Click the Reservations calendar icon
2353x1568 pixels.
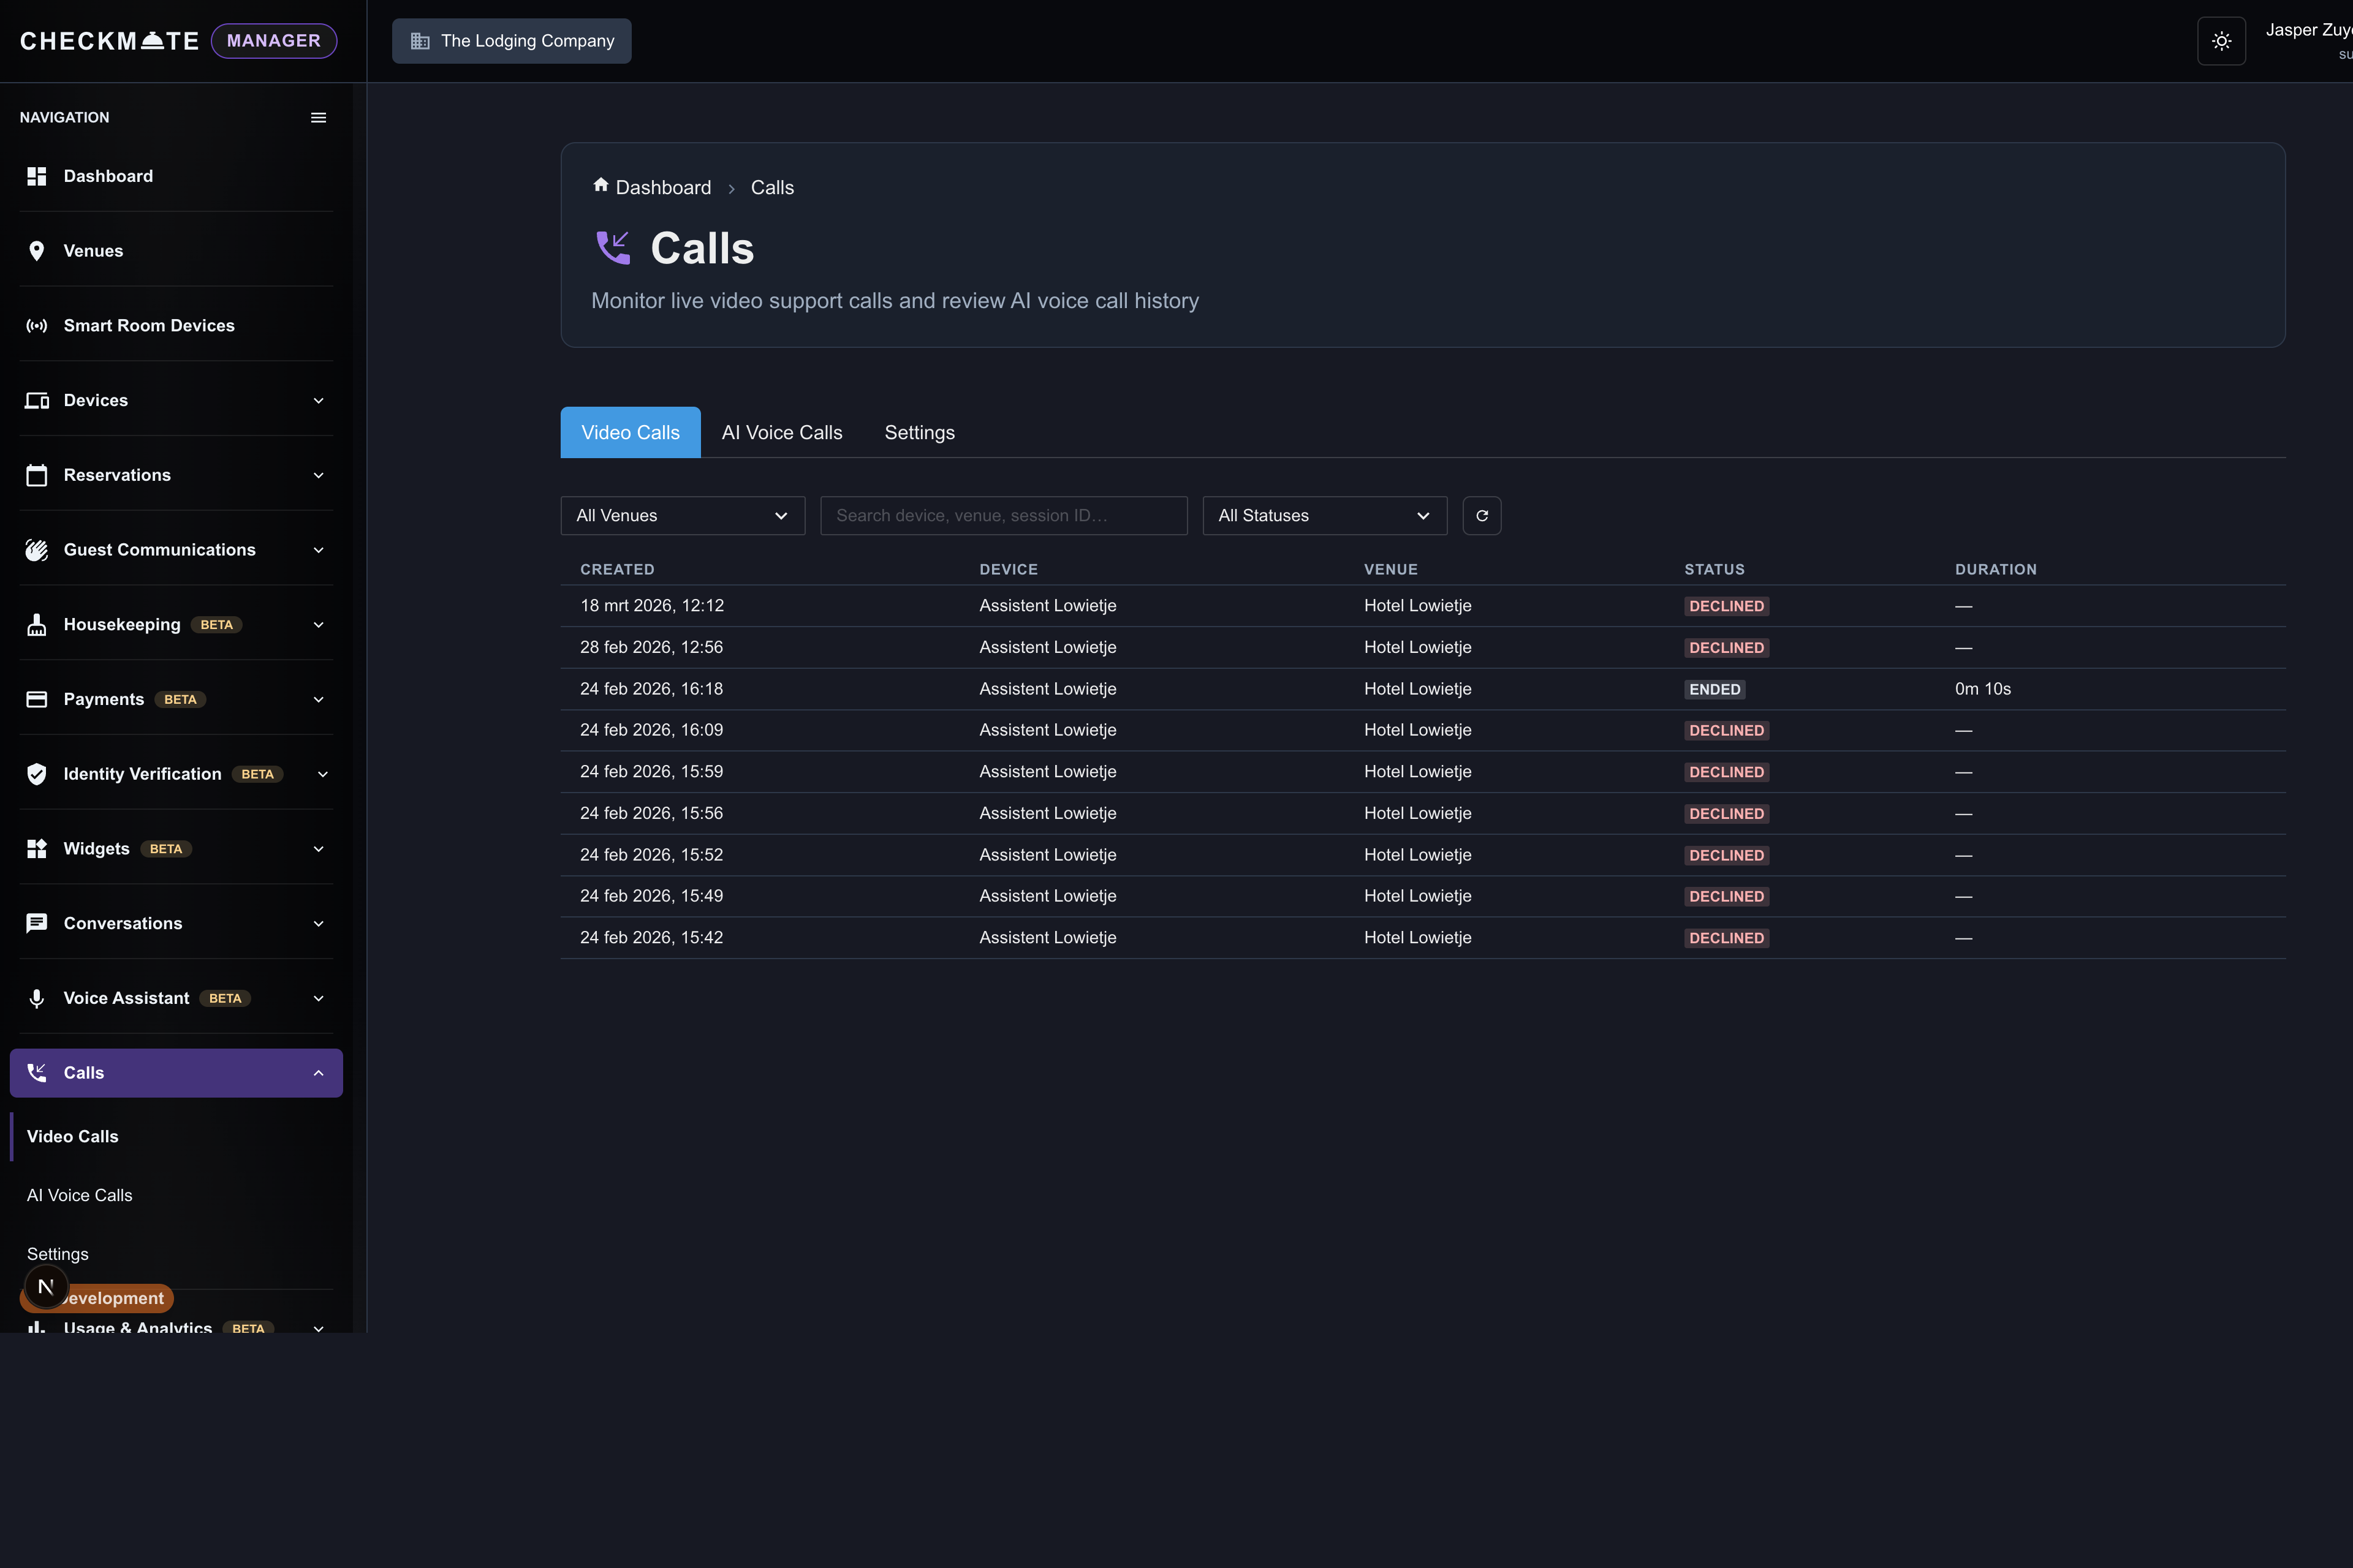tap(37, 475)
